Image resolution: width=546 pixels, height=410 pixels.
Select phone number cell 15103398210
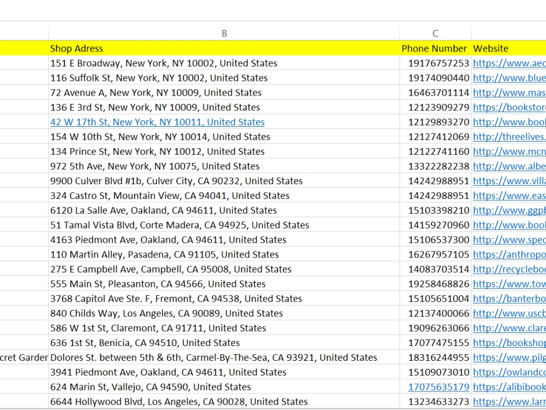pyautogui.click(x=435, y=210)
